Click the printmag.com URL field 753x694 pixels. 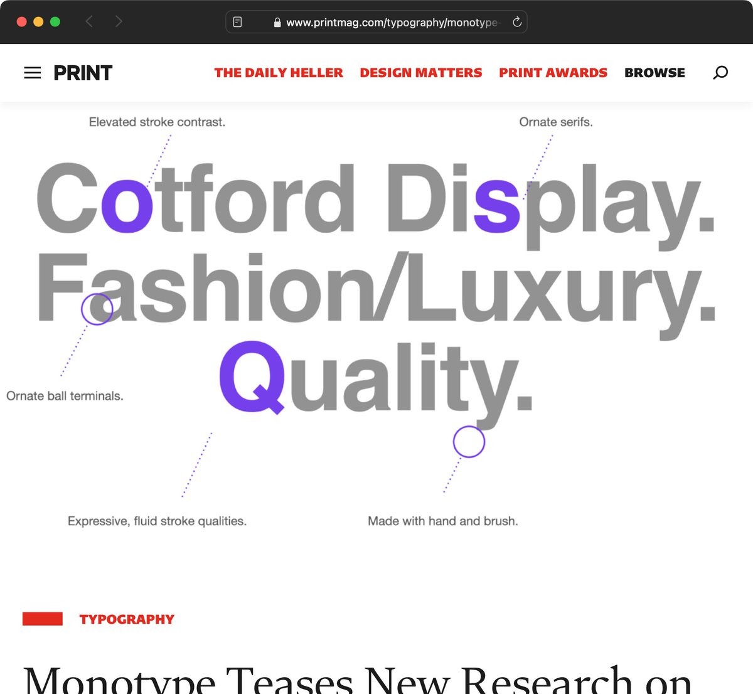(x=376, y=22)
